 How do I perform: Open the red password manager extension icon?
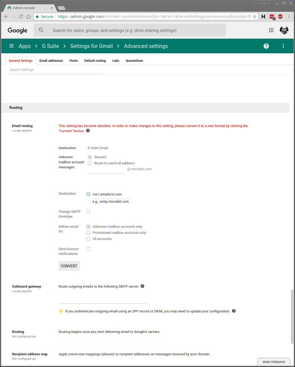[272, 17]
